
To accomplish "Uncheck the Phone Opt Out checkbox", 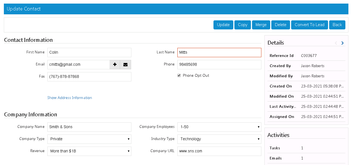I will tap(179, 75).
